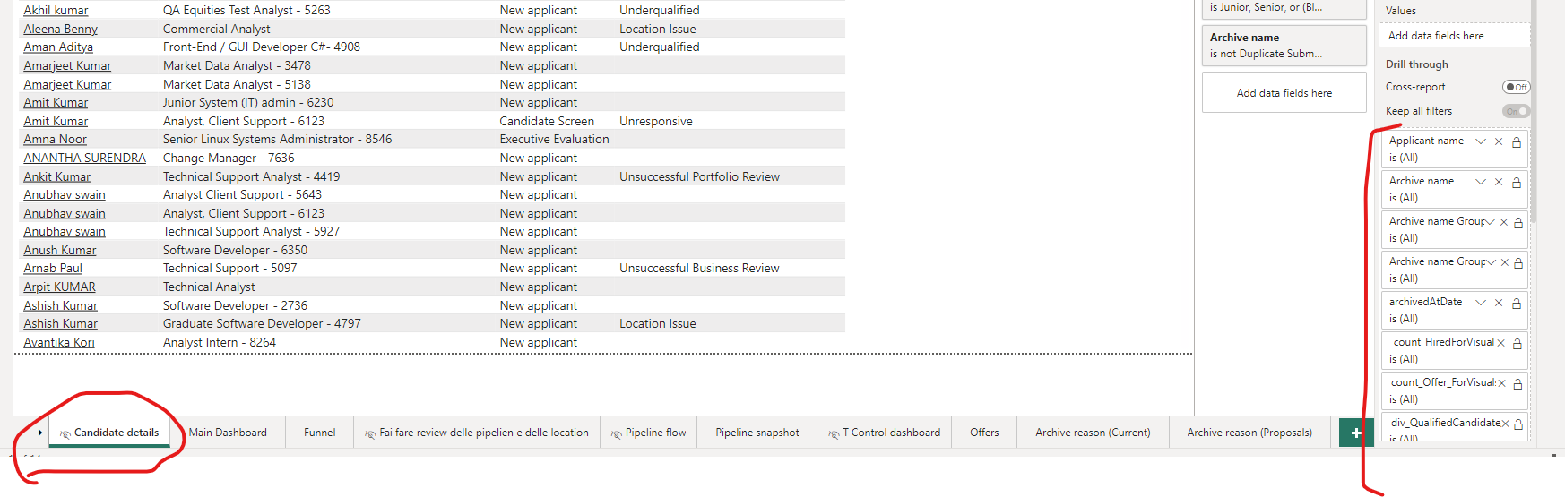The image size is (1565, 497).
Task: Select the Executive Evaluation stage cell
Action: pos(554,139)
